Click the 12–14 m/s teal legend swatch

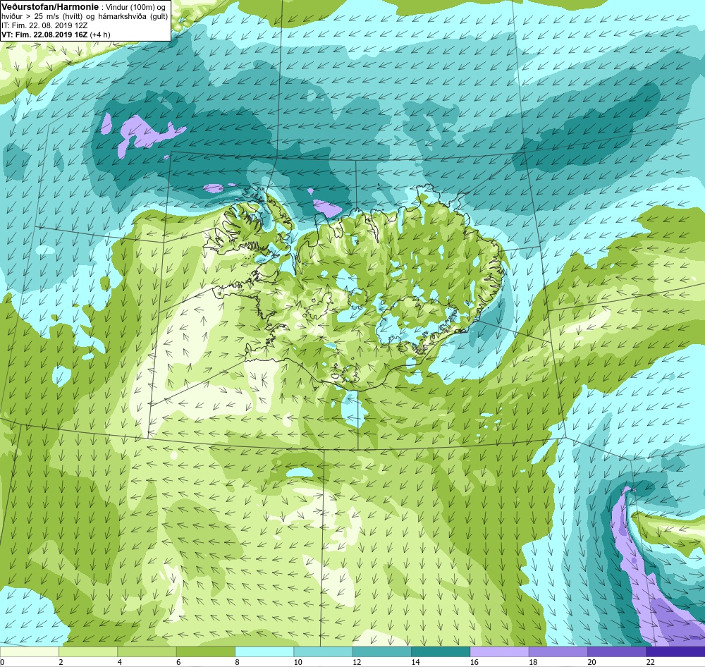[381, 652]
